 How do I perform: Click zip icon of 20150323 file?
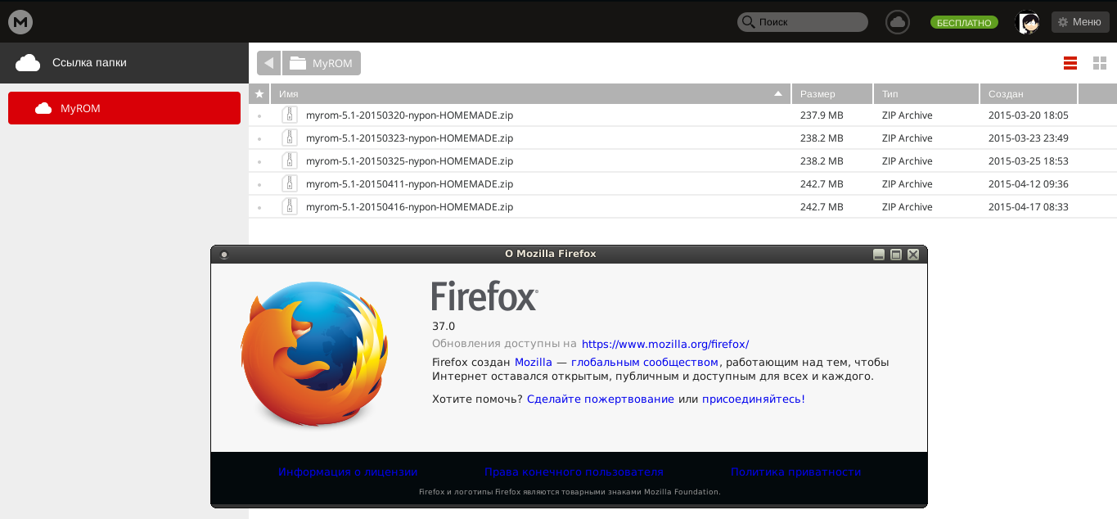(289, 138)
